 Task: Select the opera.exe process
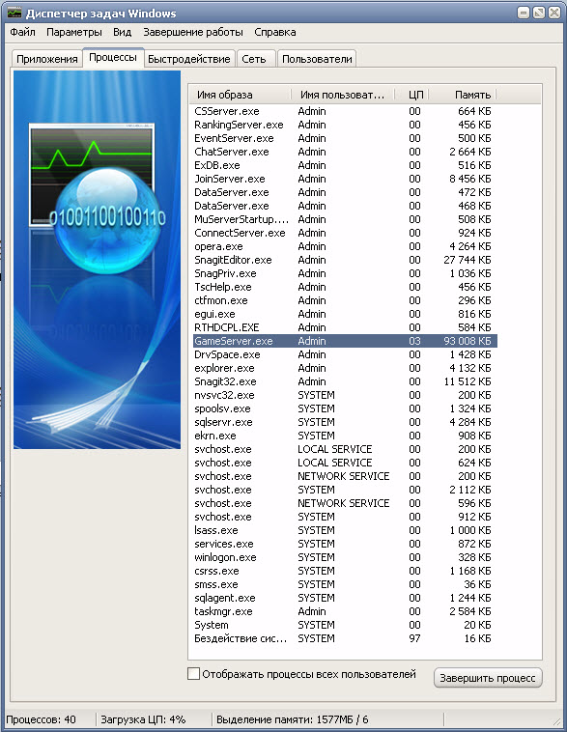coord(345,246)
